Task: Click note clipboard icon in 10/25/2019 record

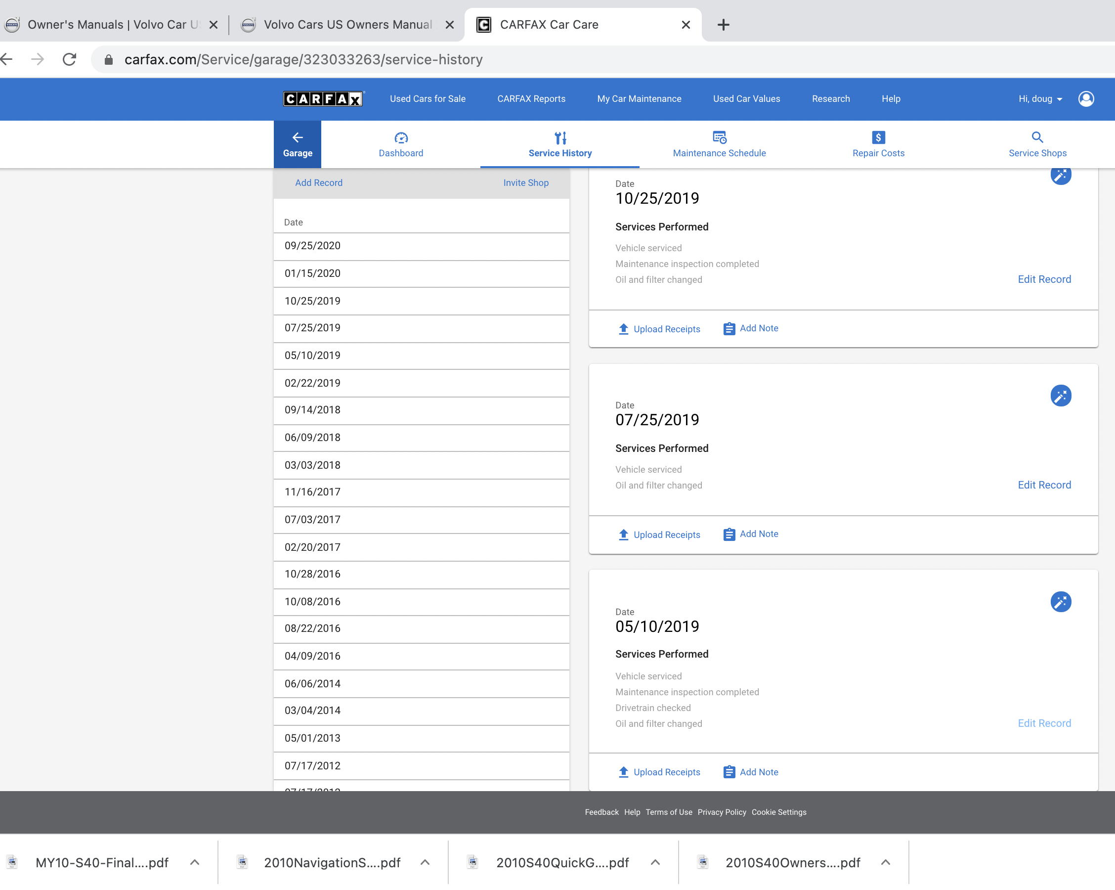Action: tap(729, 329)
